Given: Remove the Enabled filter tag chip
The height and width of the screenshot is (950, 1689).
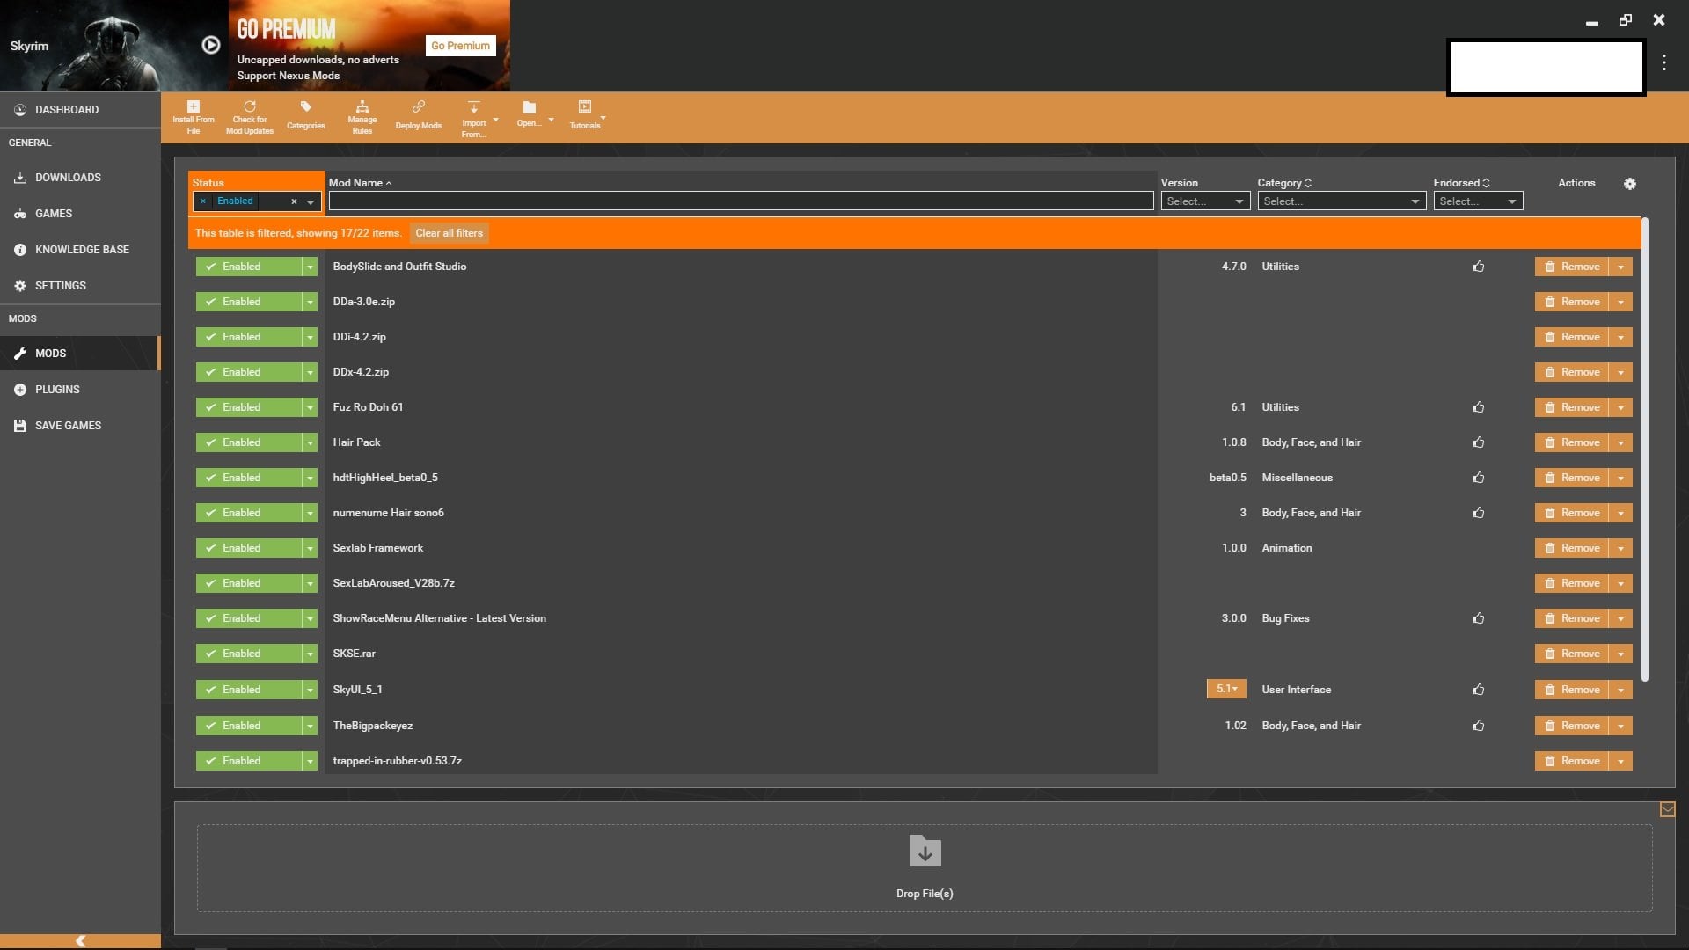Looking at the screenshot, I should point(203,201).
